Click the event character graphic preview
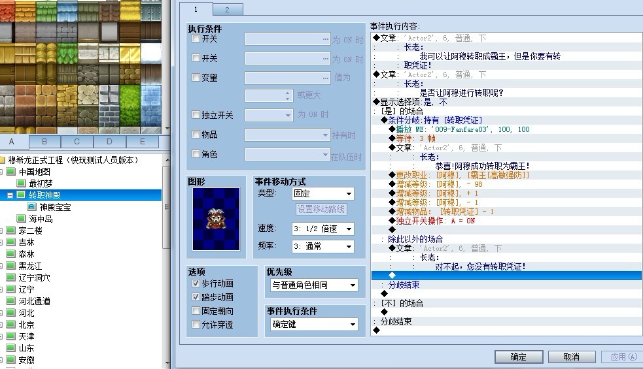 coord(216,219)
